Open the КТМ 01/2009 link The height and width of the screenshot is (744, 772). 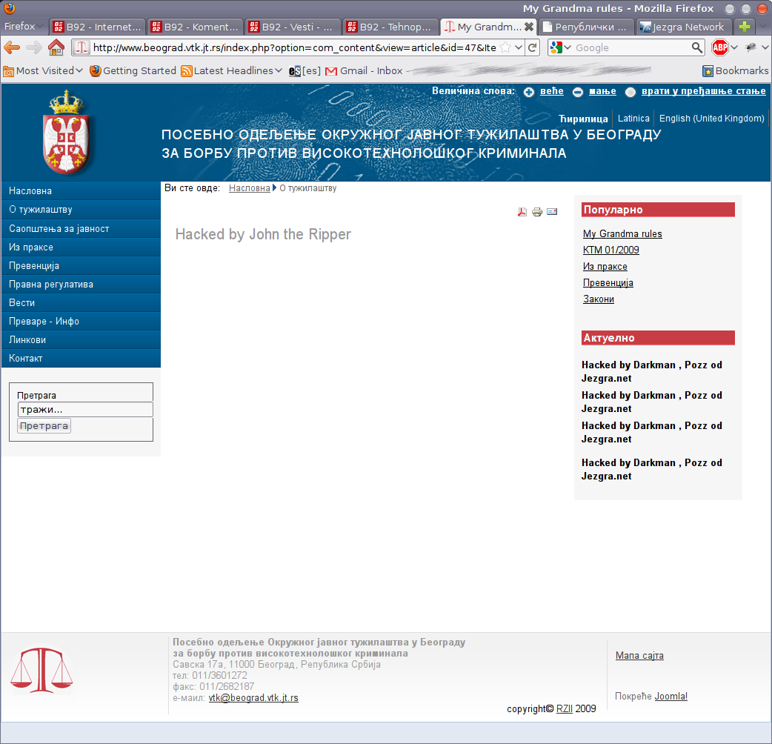coord(611,250)
